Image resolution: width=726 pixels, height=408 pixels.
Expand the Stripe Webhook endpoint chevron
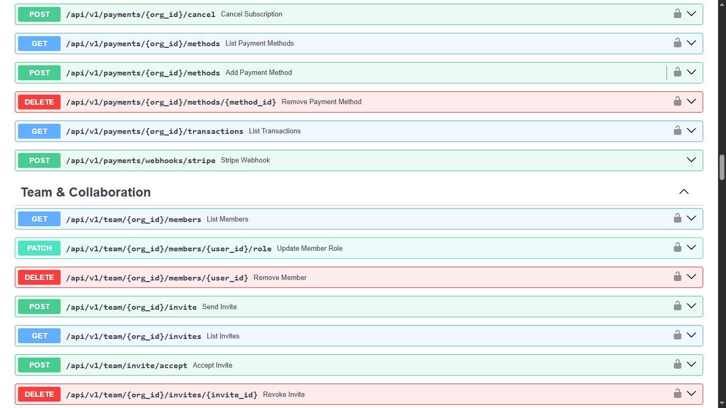(691, 159)
